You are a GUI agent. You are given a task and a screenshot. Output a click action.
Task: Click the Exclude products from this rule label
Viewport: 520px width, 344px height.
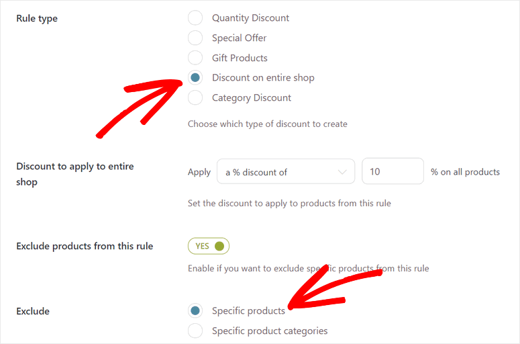(85, 246)
